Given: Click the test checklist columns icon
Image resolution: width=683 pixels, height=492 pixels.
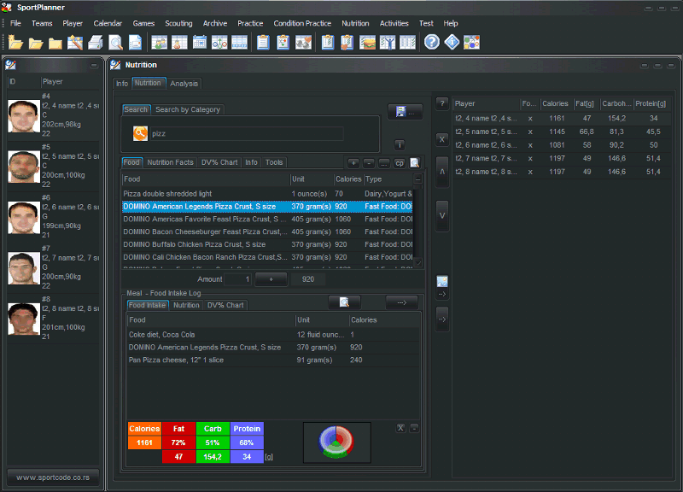Looking at the screenshot, I should tap(408, 42).
